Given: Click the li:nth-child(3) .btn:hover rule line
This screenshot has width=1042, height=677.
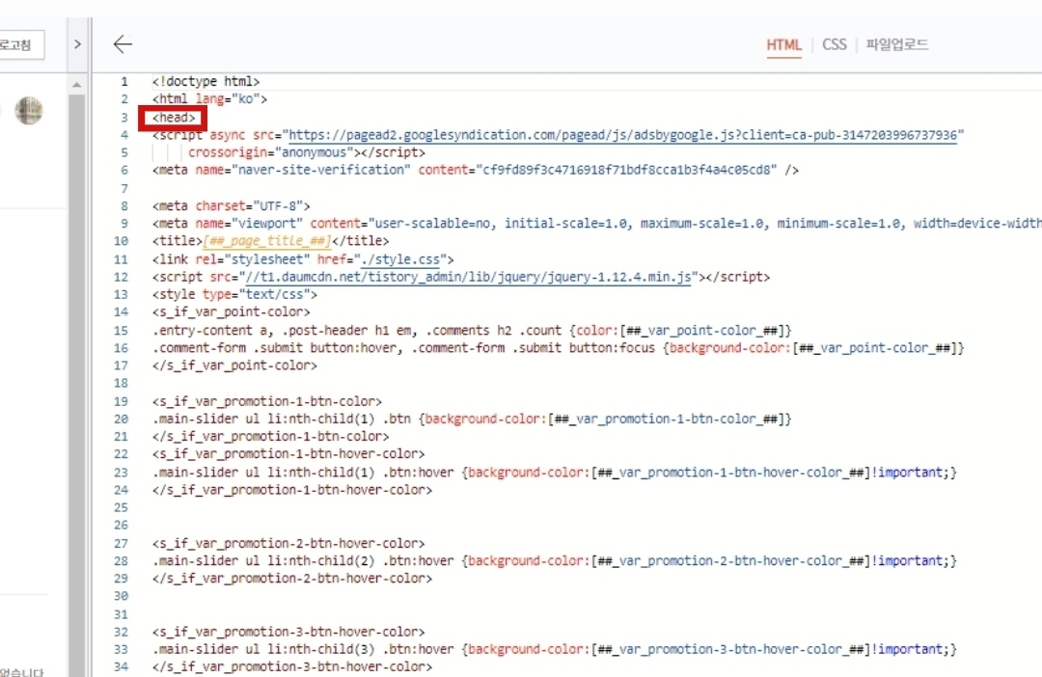Looking at the screenshot, I should coord(554,649).
